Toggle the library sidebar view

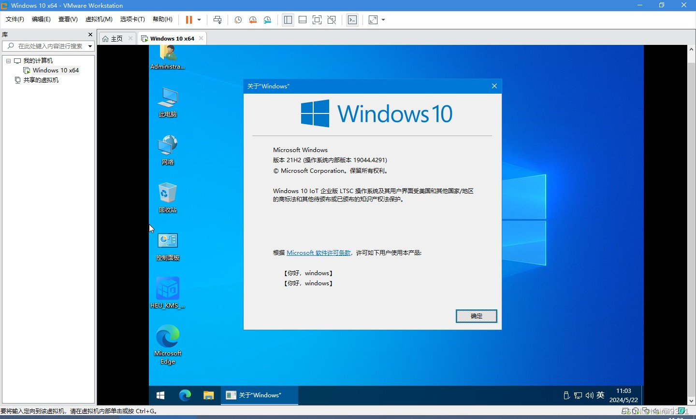tap(288, 20)
